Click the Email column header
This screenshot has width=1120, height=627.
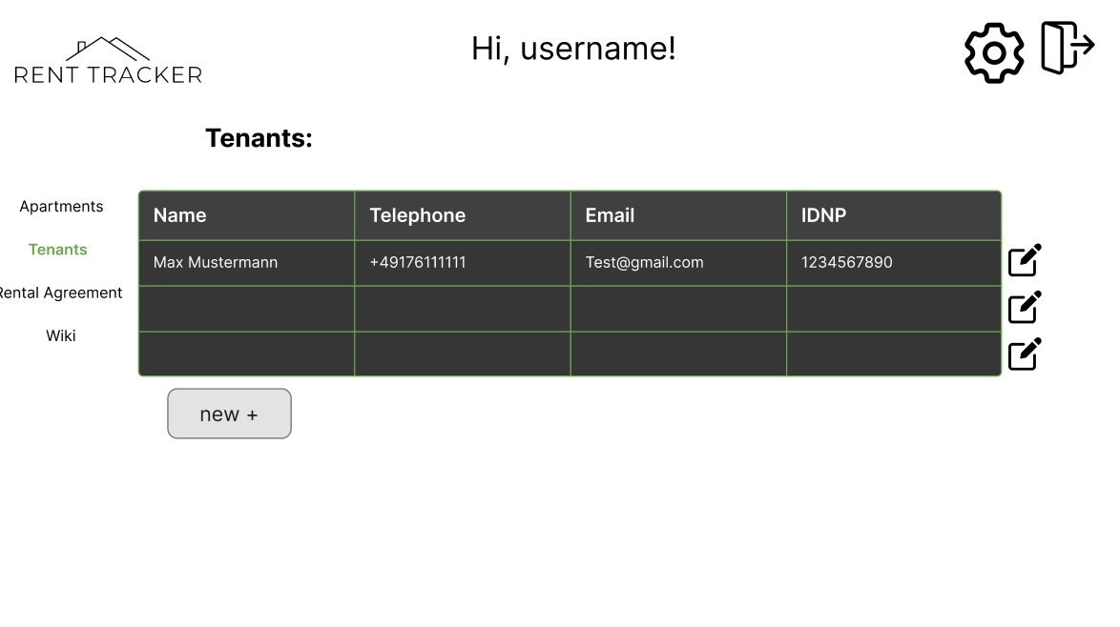[x=611, y=215]
